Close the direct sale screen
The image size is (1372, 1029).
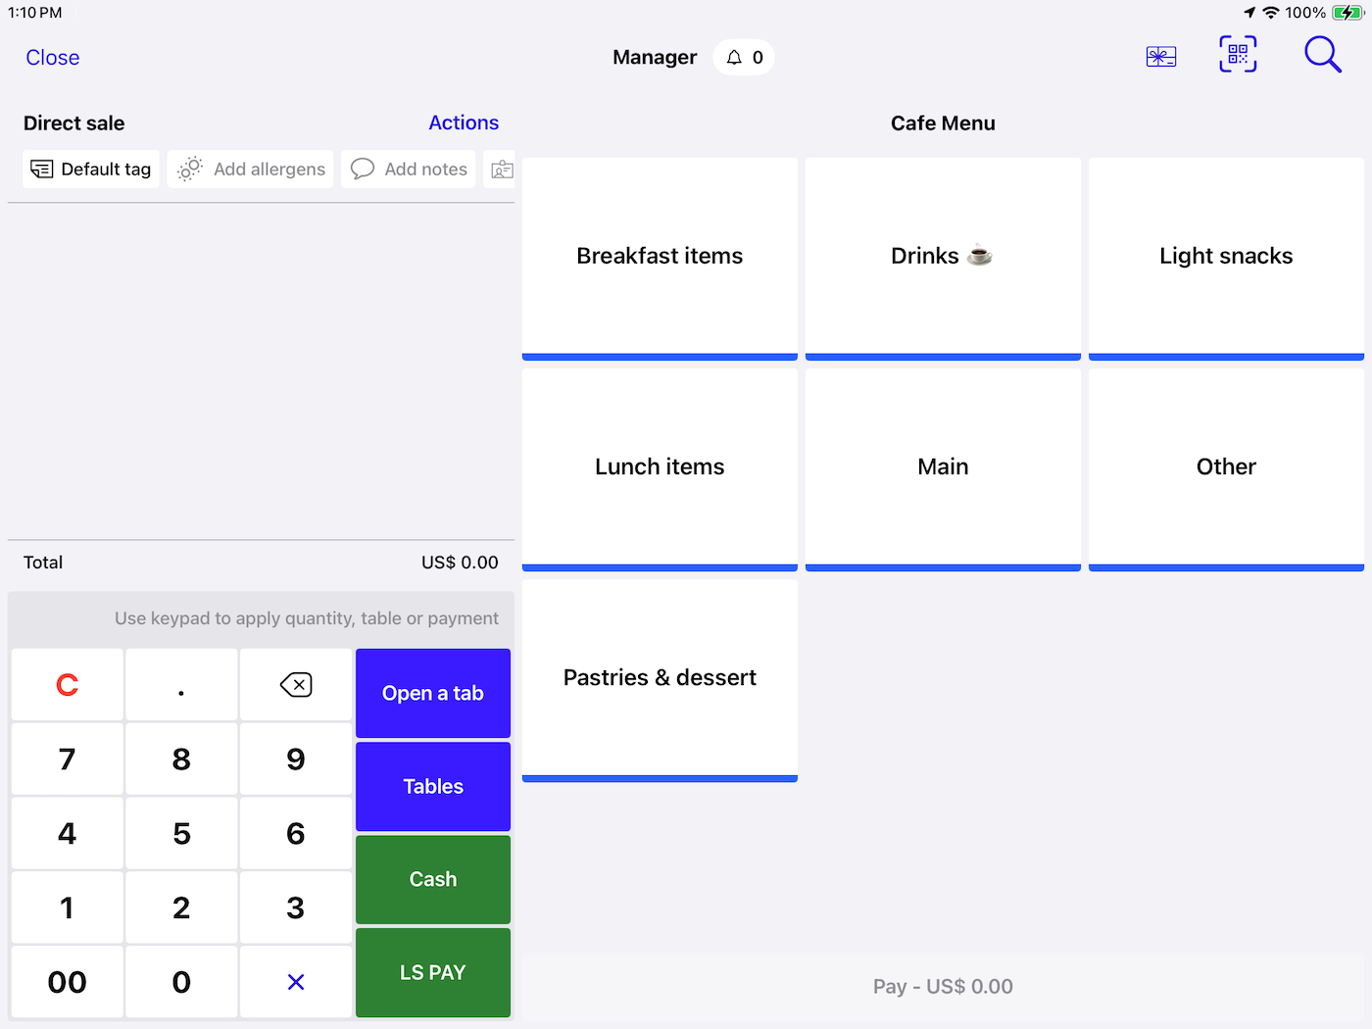(x=51, y=57)
